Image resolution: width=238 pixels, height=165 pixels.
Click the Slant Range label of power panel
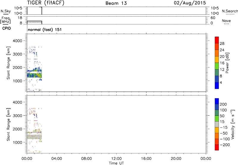[8, 63]
